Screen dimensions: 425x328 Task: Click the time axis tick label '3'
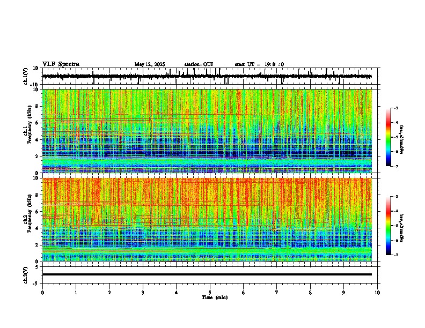click(143, 293)
